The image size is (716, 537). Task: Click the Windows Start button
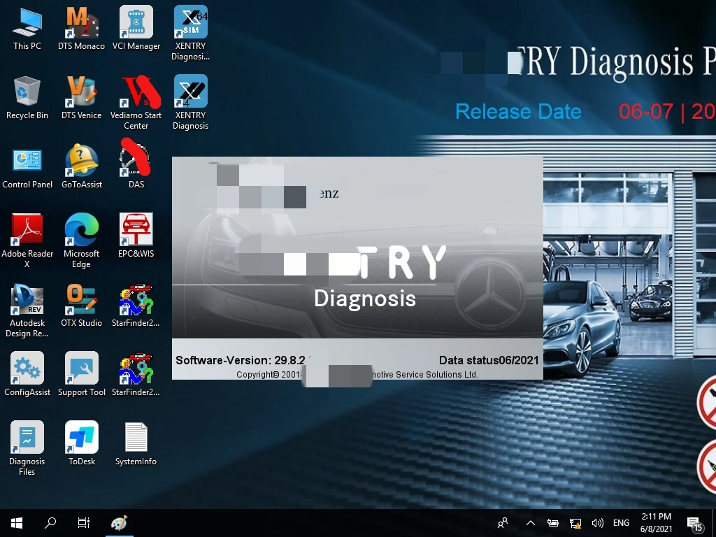[17, 522]
